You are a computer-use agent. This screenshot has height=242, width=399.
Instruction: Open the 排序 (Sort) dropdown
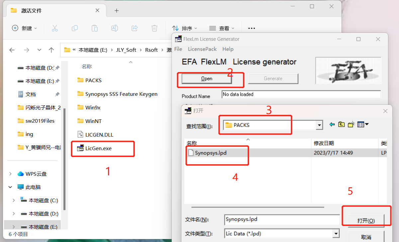click(185, 29)
